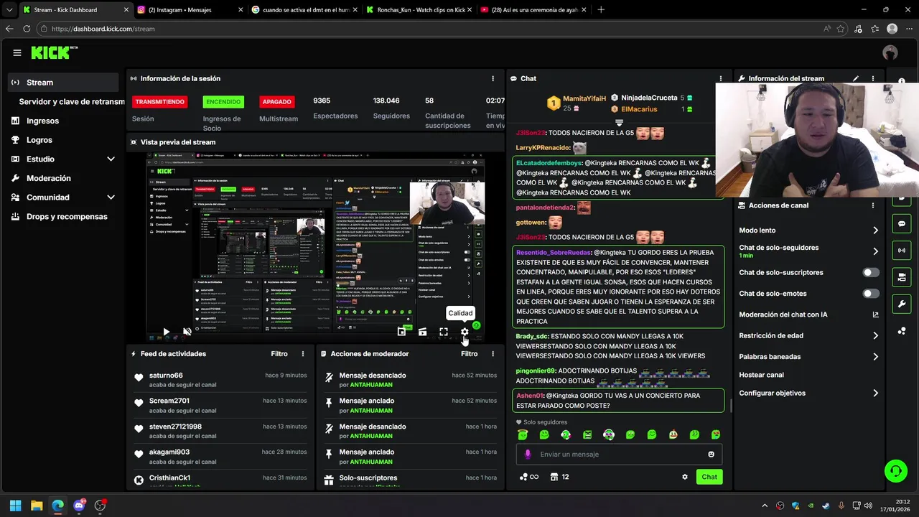The image size is (919, 517).
Task: Click the browser address bar
Action: coord(431,29)
